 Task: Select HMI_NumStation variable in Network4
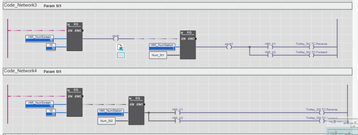(x=111, y=112)
